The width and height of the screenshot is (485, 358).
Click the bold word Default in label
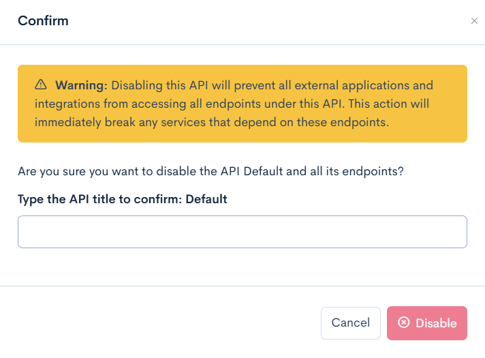[206, 199]
